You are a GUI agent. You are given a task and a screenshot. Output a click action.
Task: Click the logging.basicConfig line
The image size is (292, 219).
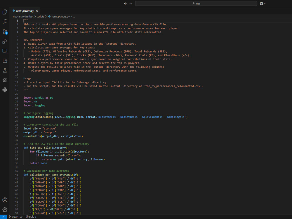tap(105, 117)
